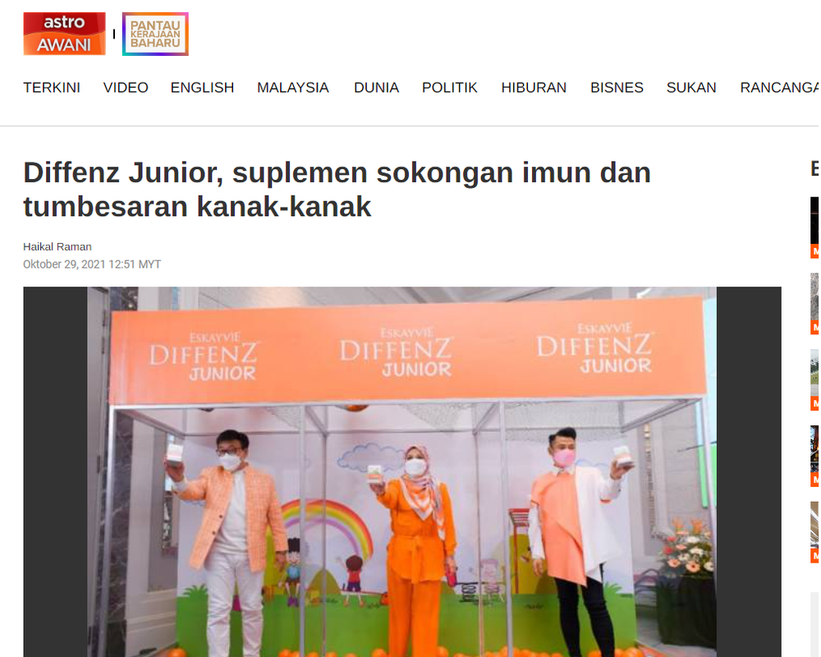Select the MALAYSIA navigation item
Viewport: 821px width, 657px height.
tap(293, 88)
